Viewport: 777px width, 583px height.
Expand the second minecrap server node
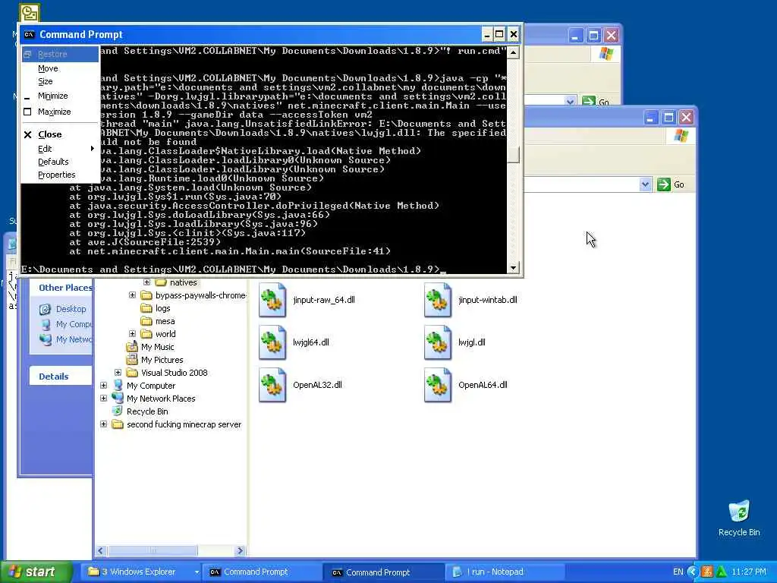[x=103, y=424]
